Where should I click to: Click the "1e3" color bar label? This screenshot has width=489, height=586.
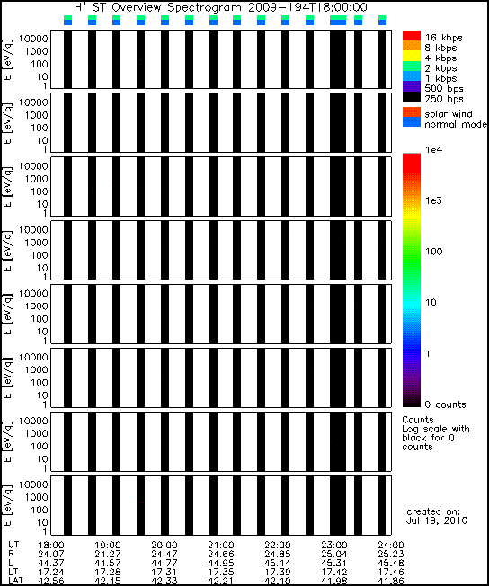coord(433,200)
